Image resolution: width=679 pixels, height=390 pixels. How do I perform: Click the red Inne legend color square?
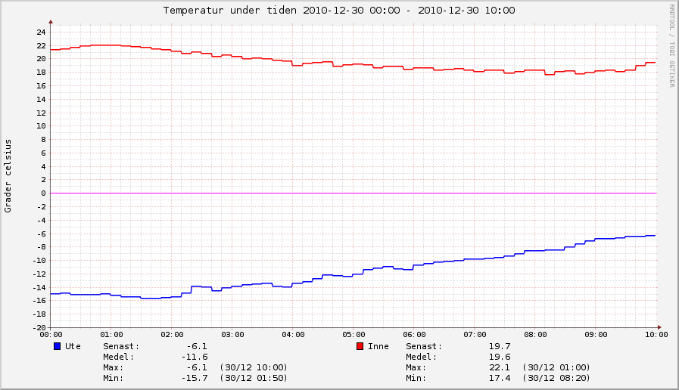[x=360, y=346]
